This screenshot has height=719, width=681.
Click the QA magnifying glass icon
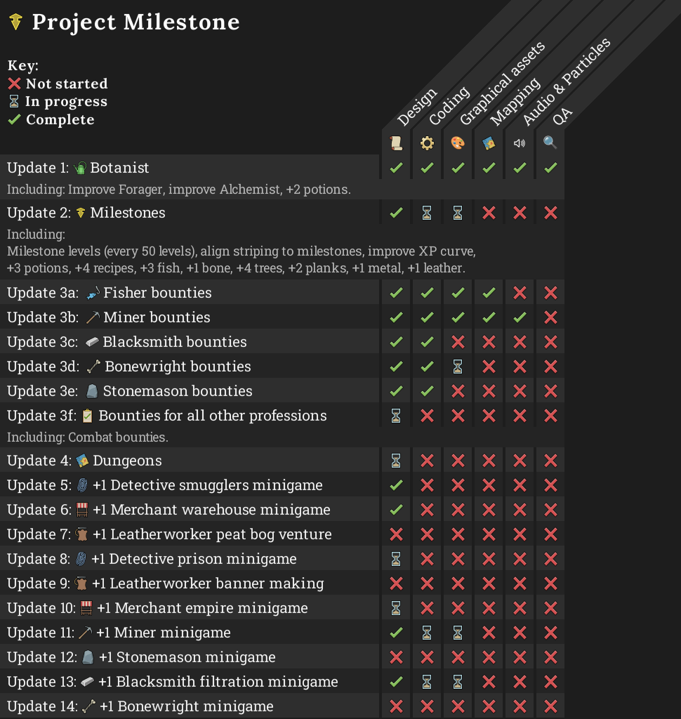[x=550, y=143]
